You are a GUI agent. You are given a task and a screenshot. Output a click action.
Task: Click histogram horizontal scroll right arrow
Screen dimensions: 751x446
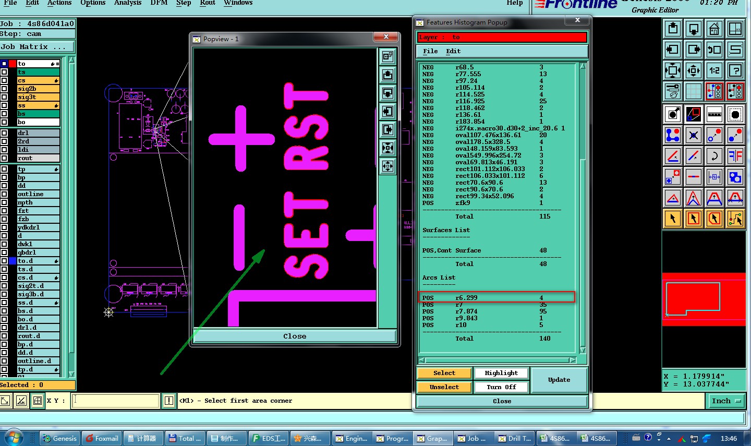(573, 360)
